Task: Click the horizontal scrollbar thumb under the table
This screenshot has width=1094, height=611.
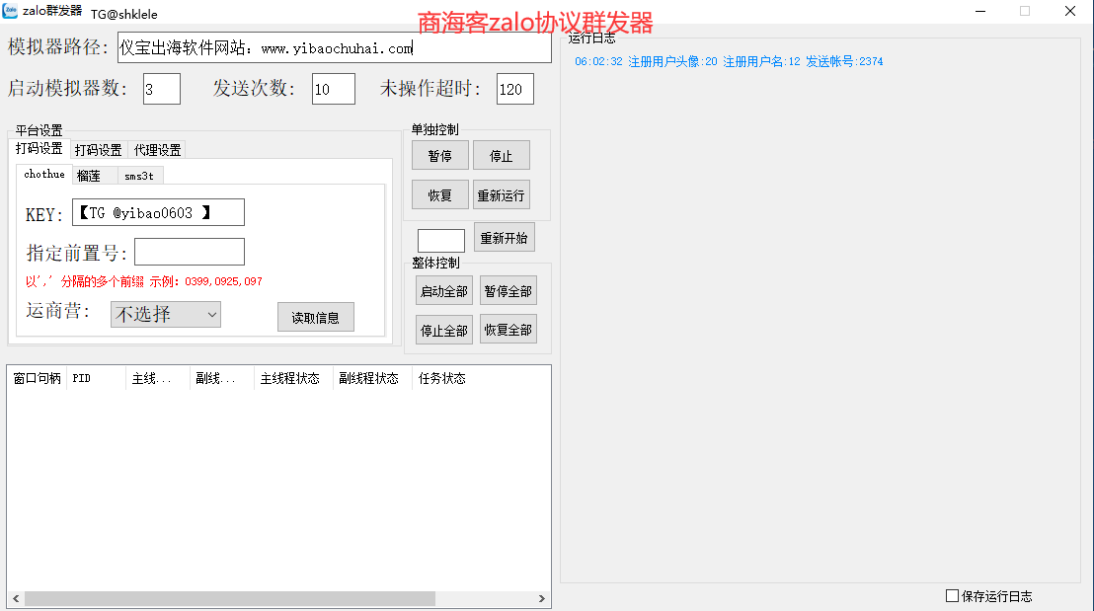Action: pos(229,598)
